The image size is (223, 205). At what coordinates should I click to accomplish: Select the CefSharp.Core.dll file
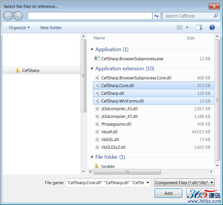(154, 85)
